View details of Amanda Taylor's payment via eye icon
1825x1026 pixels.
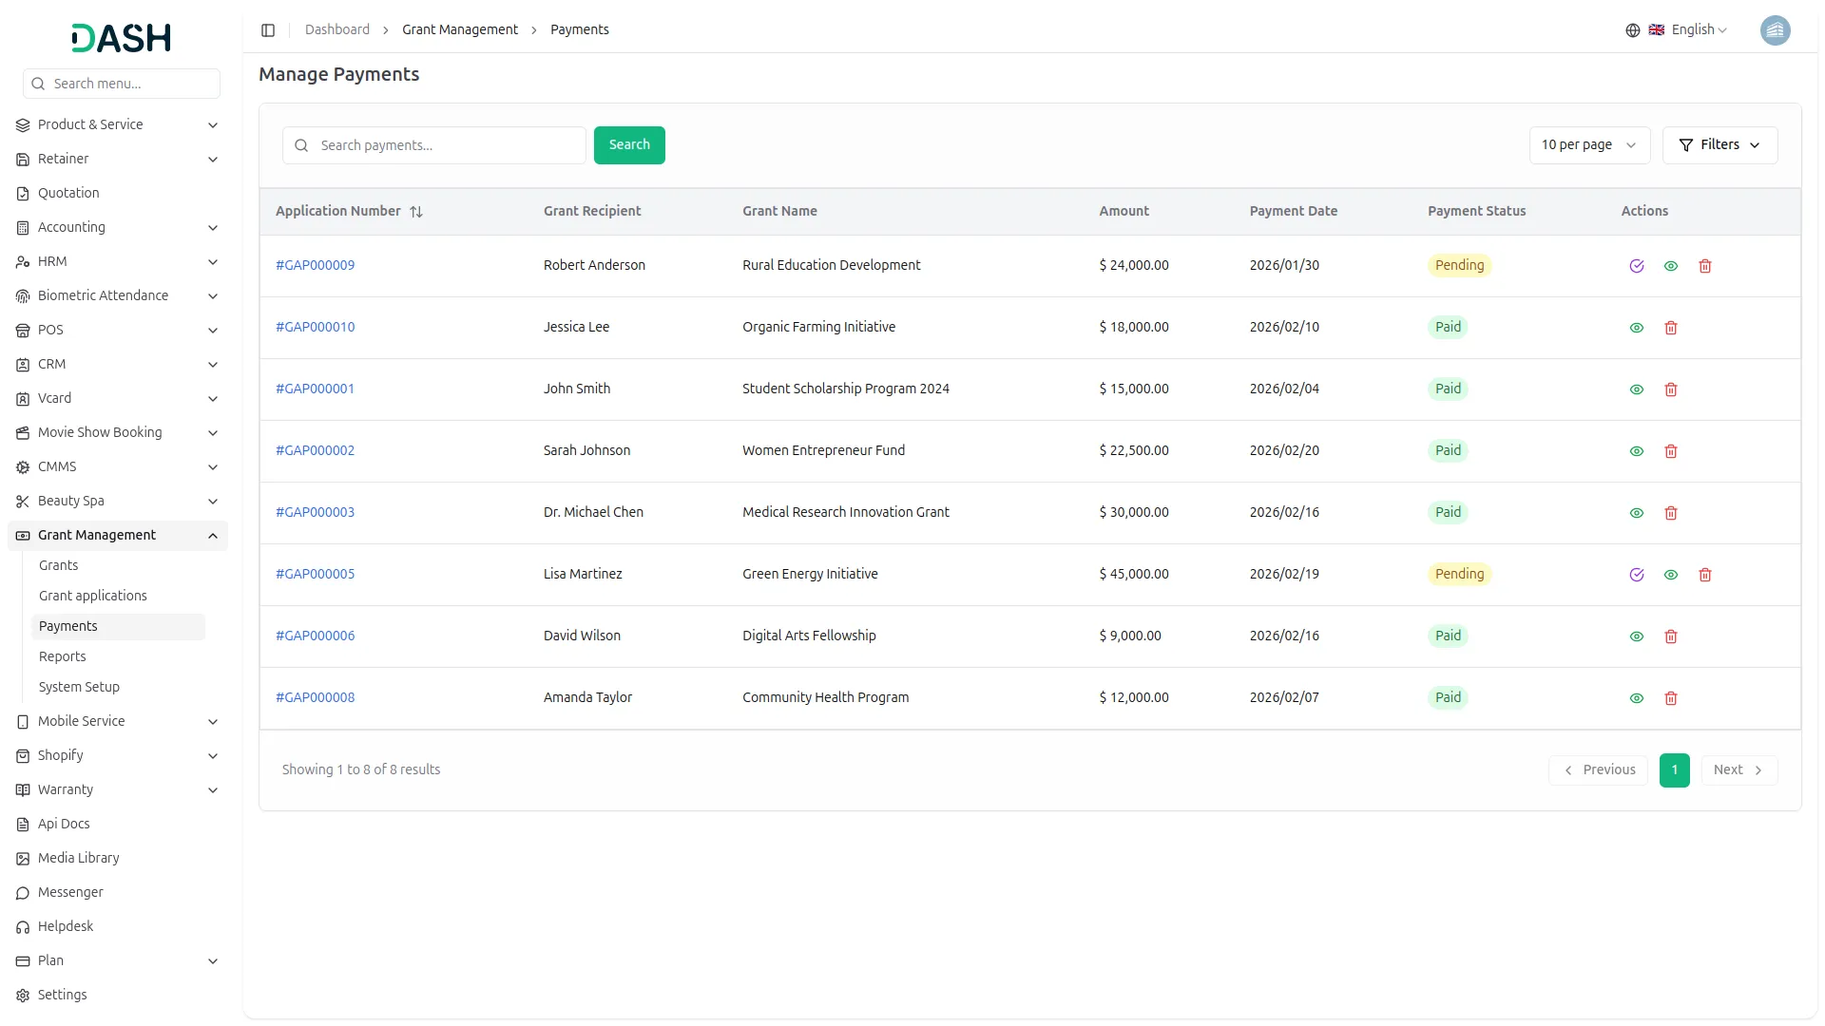[1636, 698]
